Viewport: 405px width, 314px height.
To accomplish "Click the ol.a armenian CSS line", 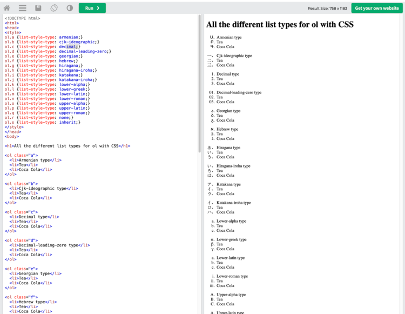I will click(x=44, y=37).
